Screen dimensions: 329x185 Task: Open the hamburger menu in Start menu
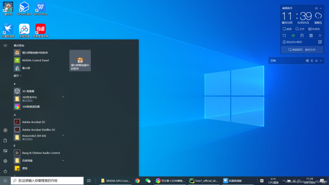pos(5,46)
